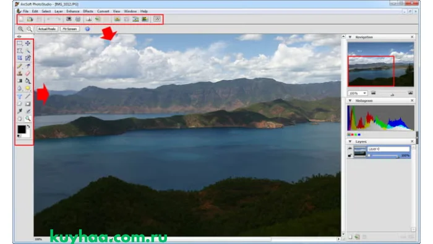Click the Open file toolbar icon
The image size is (433, 244).
(x=30, y=19)
